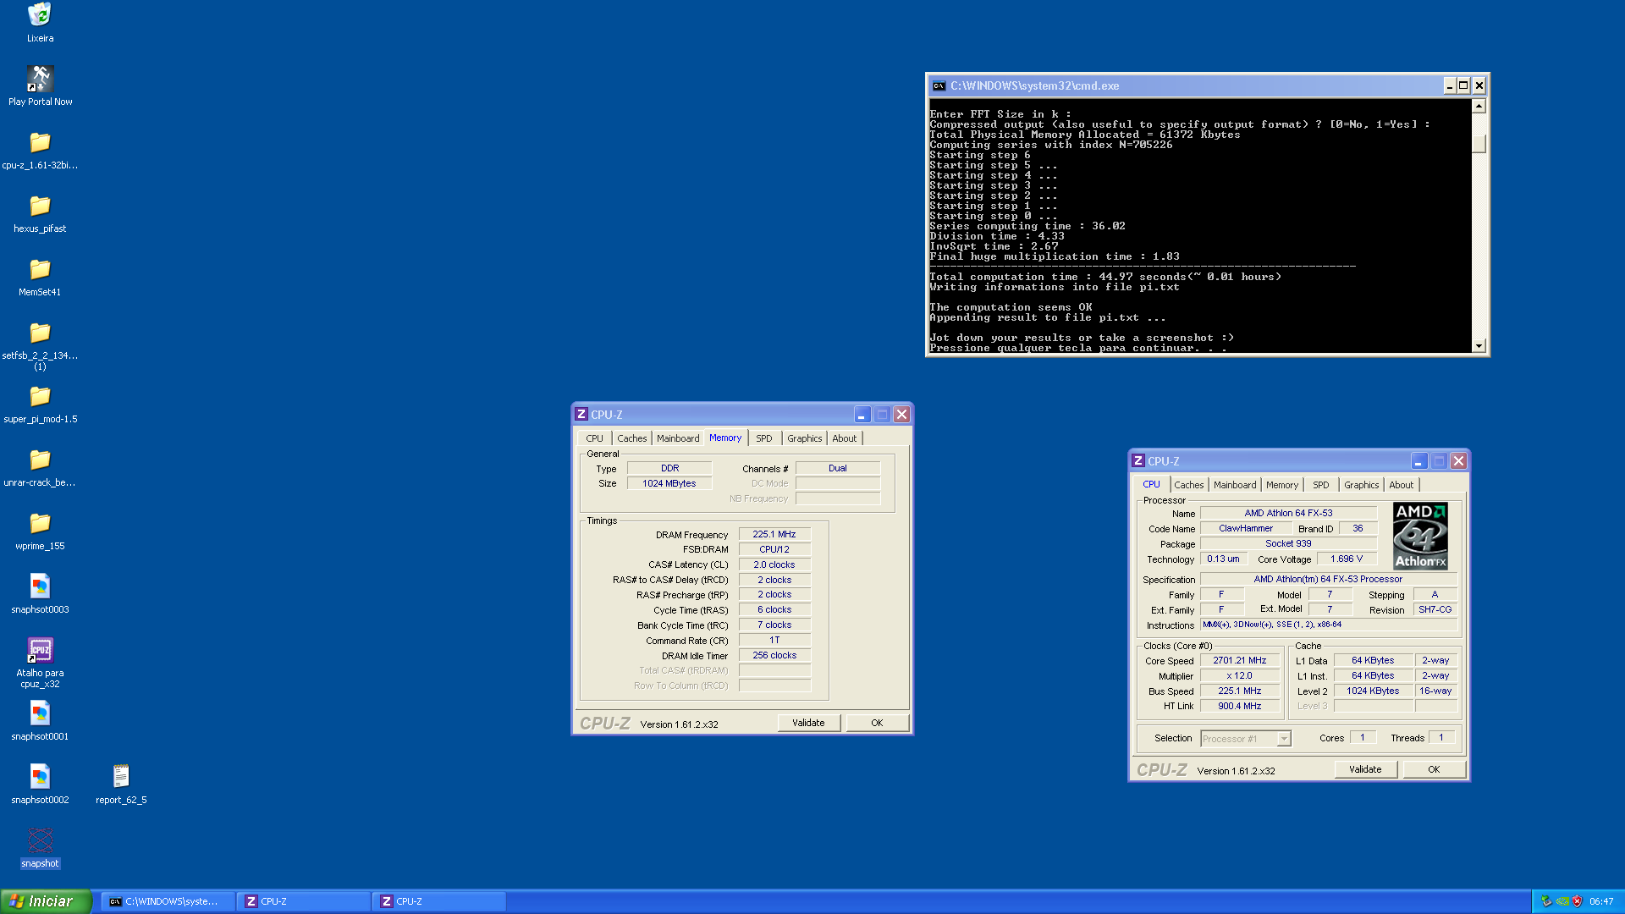The image size is (1625, 914).
Task: Click the HT Link 900.4 MHz value
Action: (x=1239, y=706)
